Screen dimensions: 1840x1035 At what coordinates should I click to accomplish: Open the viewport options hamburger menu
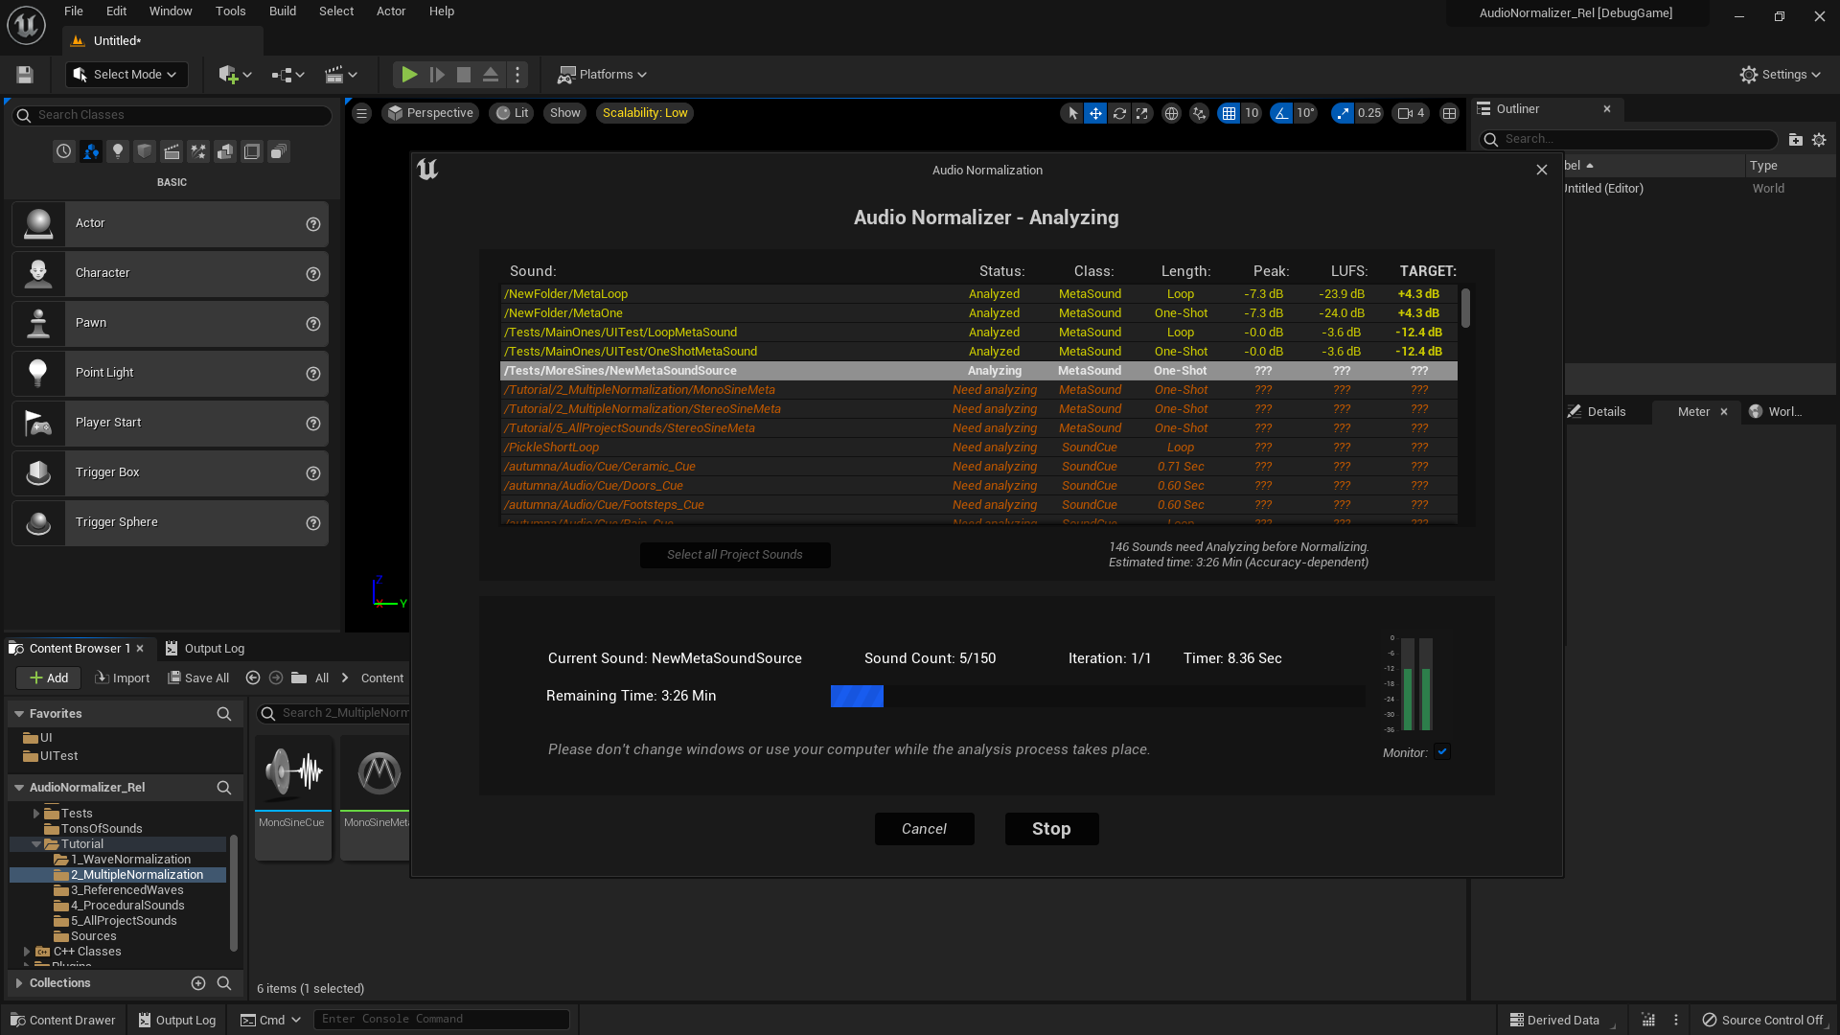point(361,113)
